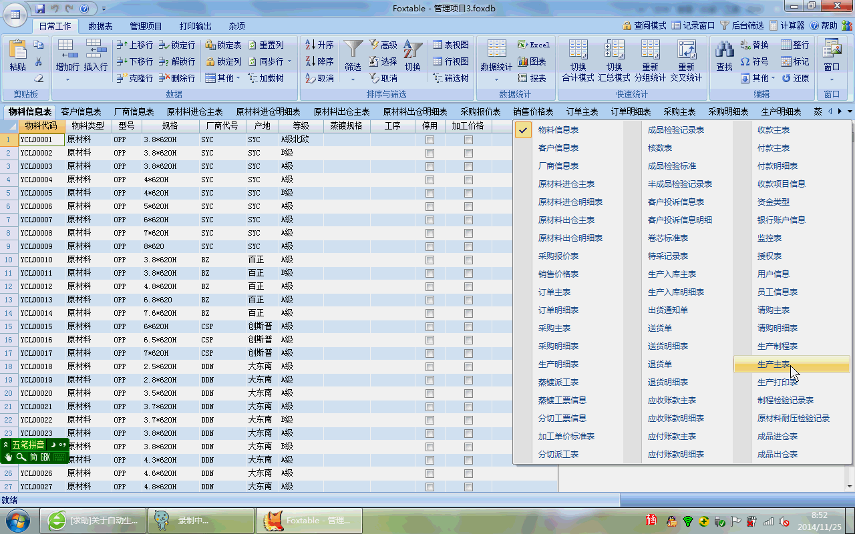Image resolution: width=855 pixels, height=534 pixels.
Task: Tick 加工价格 checkbox for row YCL00008
Action: pyautogui.click(x=468, y=233)
